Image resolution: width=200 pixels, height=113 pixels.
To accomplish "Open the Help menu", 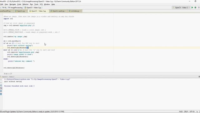I will [53, 4].
